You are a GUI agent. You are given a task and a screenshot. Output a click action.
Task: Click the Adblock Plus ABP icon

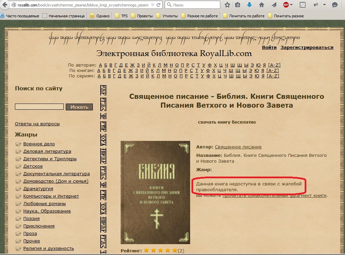[286, 5]
